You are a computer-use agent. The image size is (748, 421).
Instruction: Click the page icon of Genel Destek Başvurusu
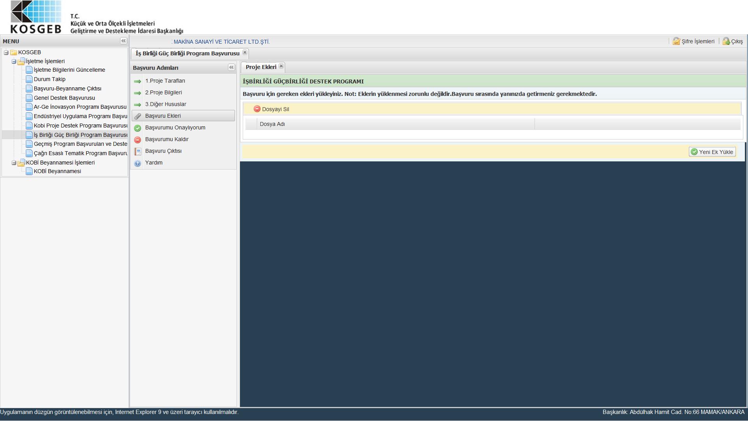point(29,98)
